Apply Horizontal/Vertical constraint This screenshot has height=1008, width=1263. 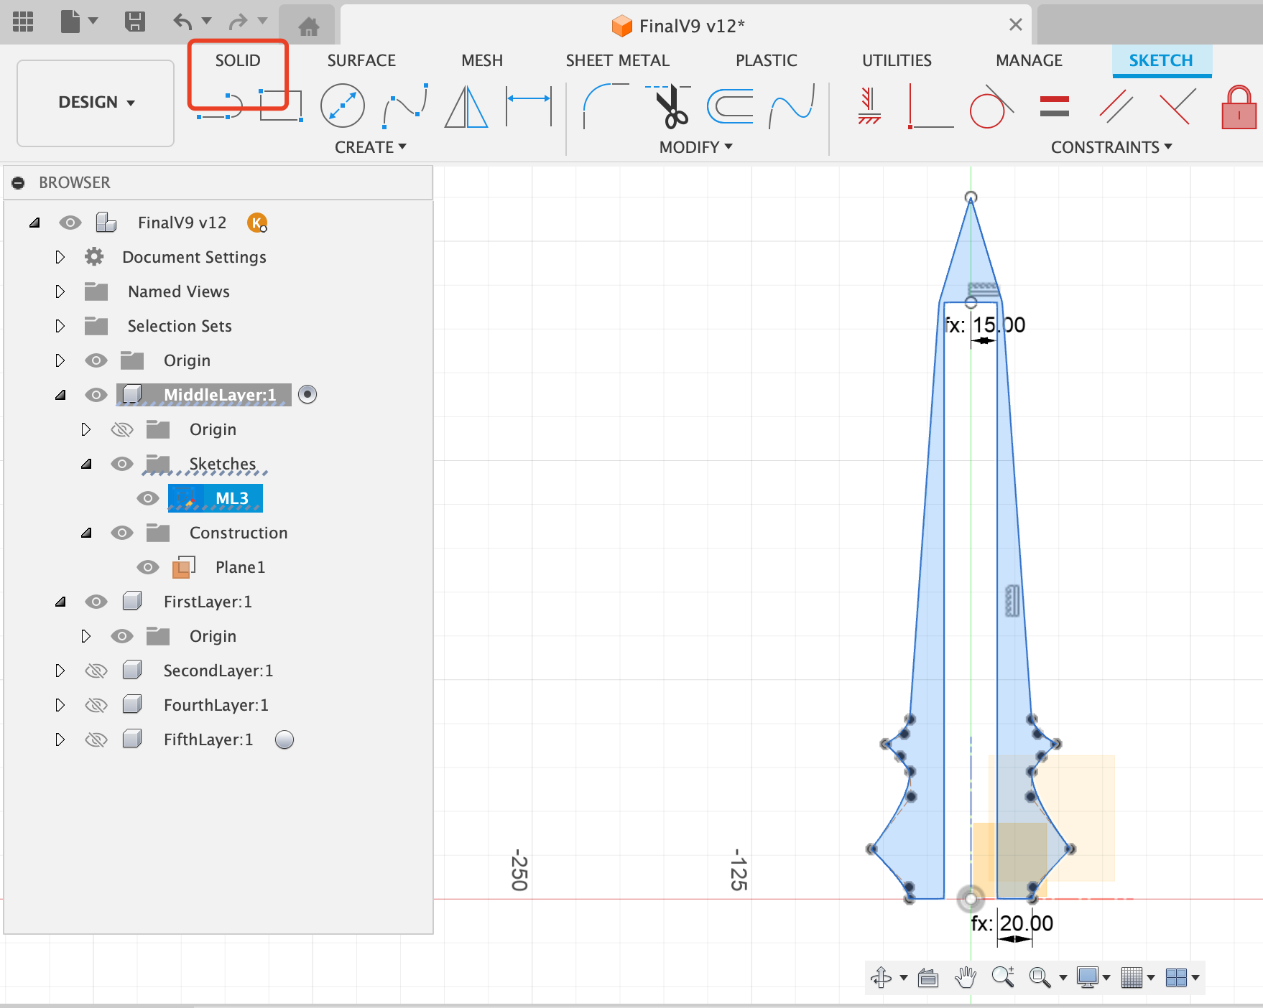click(869, 106)
